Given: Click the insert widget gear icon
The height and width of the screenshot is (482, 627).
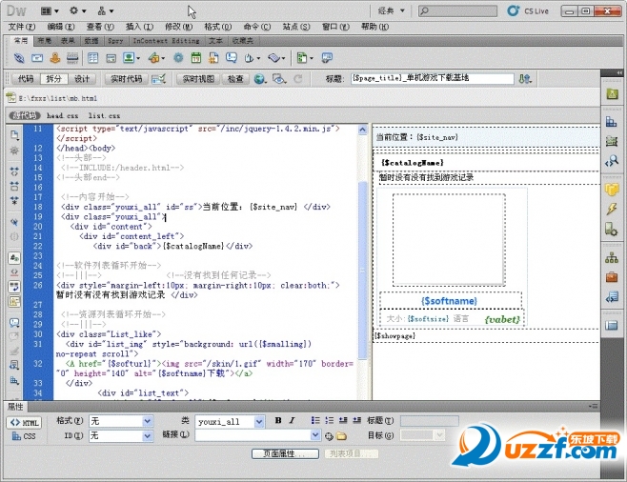Looking at the screenshot, I should coord(178,58).
